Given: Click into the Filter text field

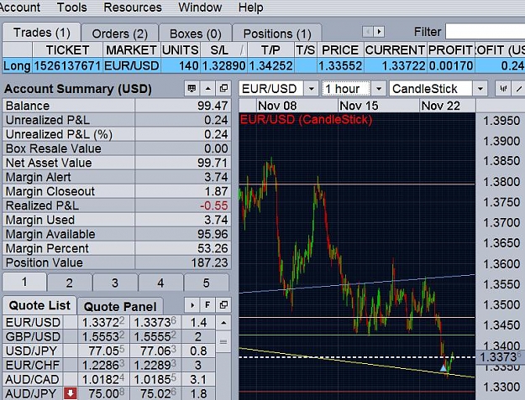Looking at the screenshot, I should point(486,32).
